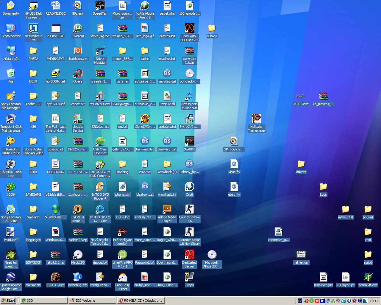
Task: Select the Password.txt file
Action: click(x=145, y=255)
